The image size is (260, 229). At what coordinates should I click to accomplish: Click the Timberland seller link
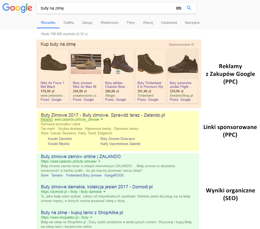145,95
